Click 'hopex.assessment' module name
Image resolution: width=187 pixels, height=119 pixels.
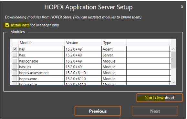(34, 73)
